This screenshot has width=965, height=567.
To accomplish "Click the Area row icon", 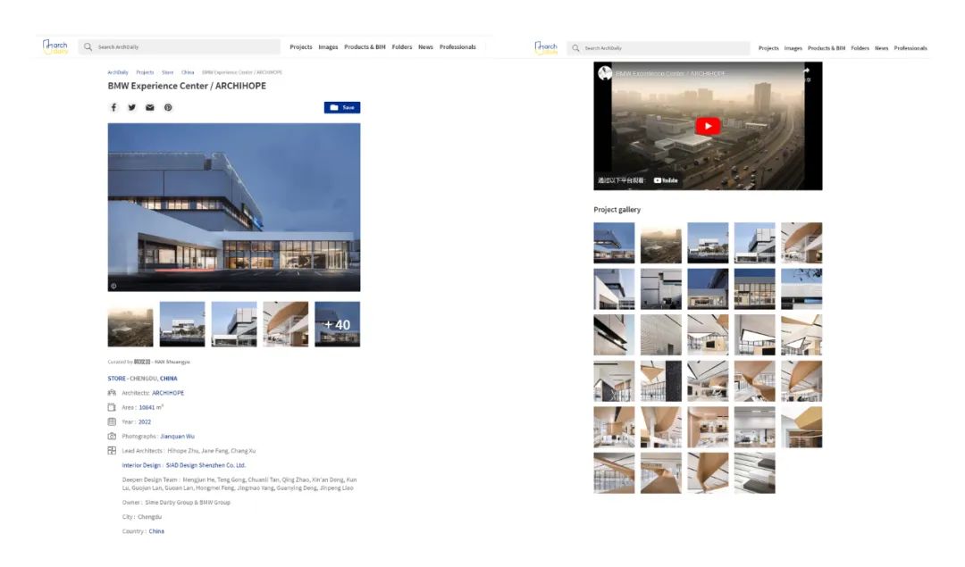I will coord(112,407).
